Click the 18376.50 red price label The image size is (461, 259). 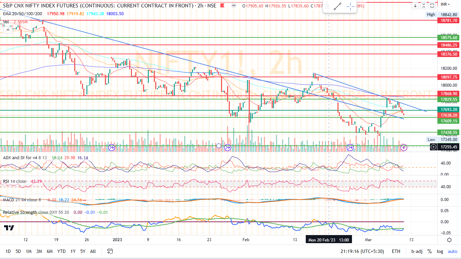point(448,54)
